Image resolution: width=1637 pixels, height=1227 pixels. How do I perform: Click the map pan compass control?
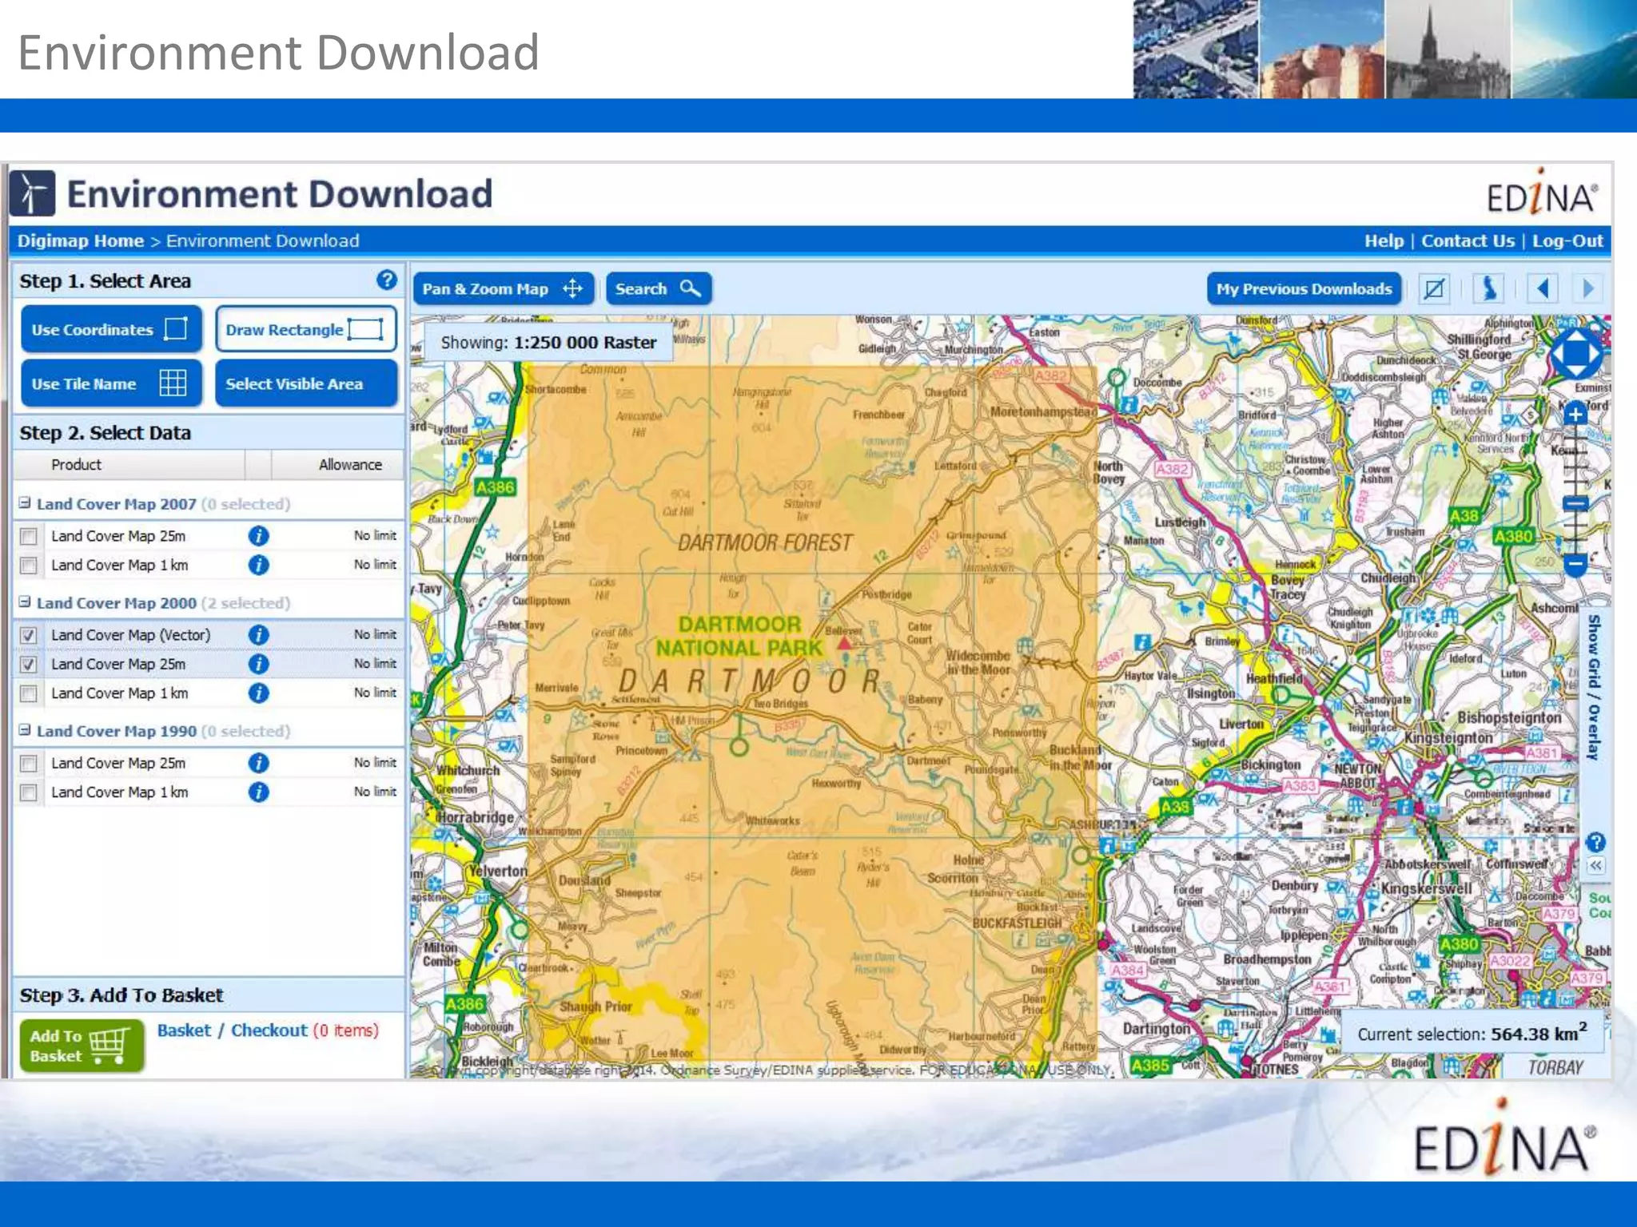(1575, 354)
